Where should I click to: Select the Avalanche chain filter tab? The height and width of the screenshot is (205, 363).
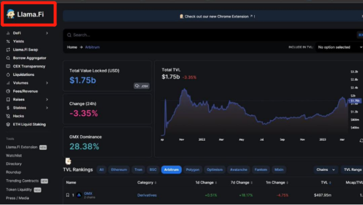pos(238,170)
